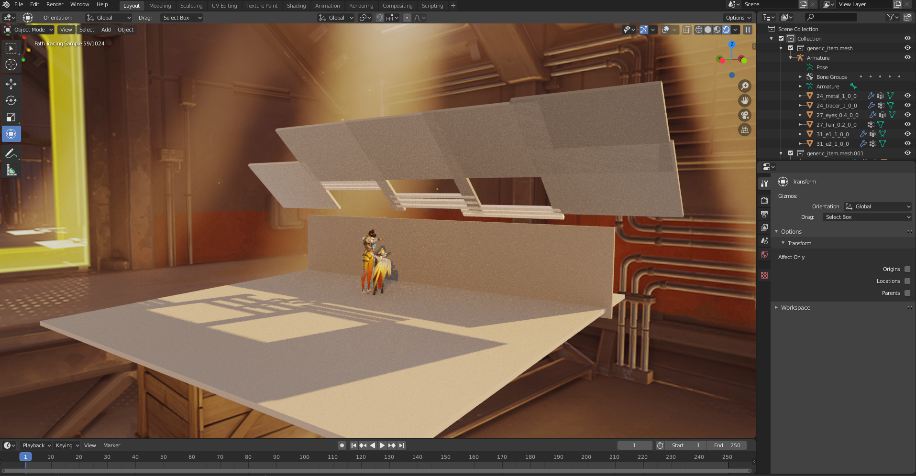Viewport: 916px width, 476px height.
Task: Hide the 24_metal_1_0_0 mesh
Action: pyautogui.click(x=907, y=96)
